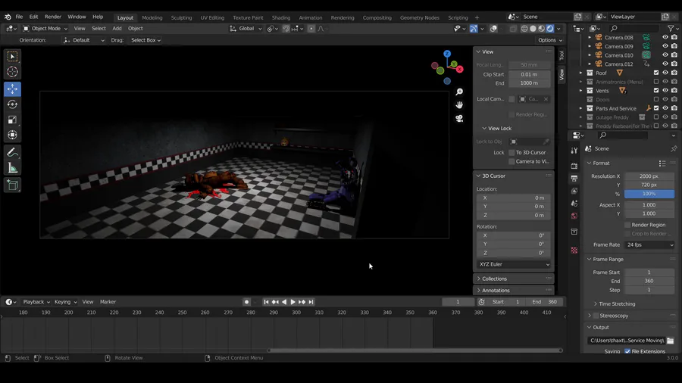Screen dimensions: 682x383
Task: Switch to the Modeling workspace tab
Action: (152, 18)
